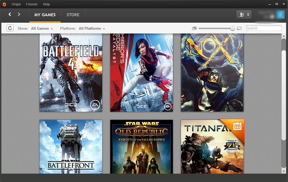288x182 pixels.
Task: Open the Origin menu
Action: click(x=16, y=4)
